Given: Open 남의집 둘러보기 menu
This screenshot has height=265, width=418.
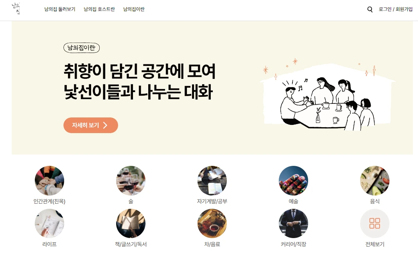Looking at the screenshot, I should 60,9.
